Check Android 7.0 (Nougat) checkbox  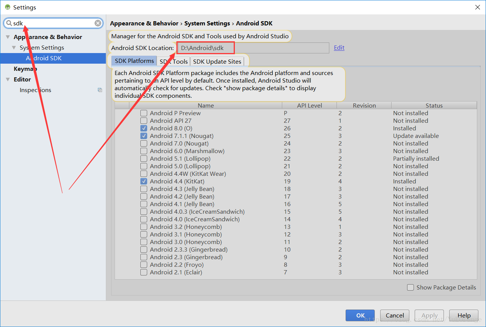[144, 143]
